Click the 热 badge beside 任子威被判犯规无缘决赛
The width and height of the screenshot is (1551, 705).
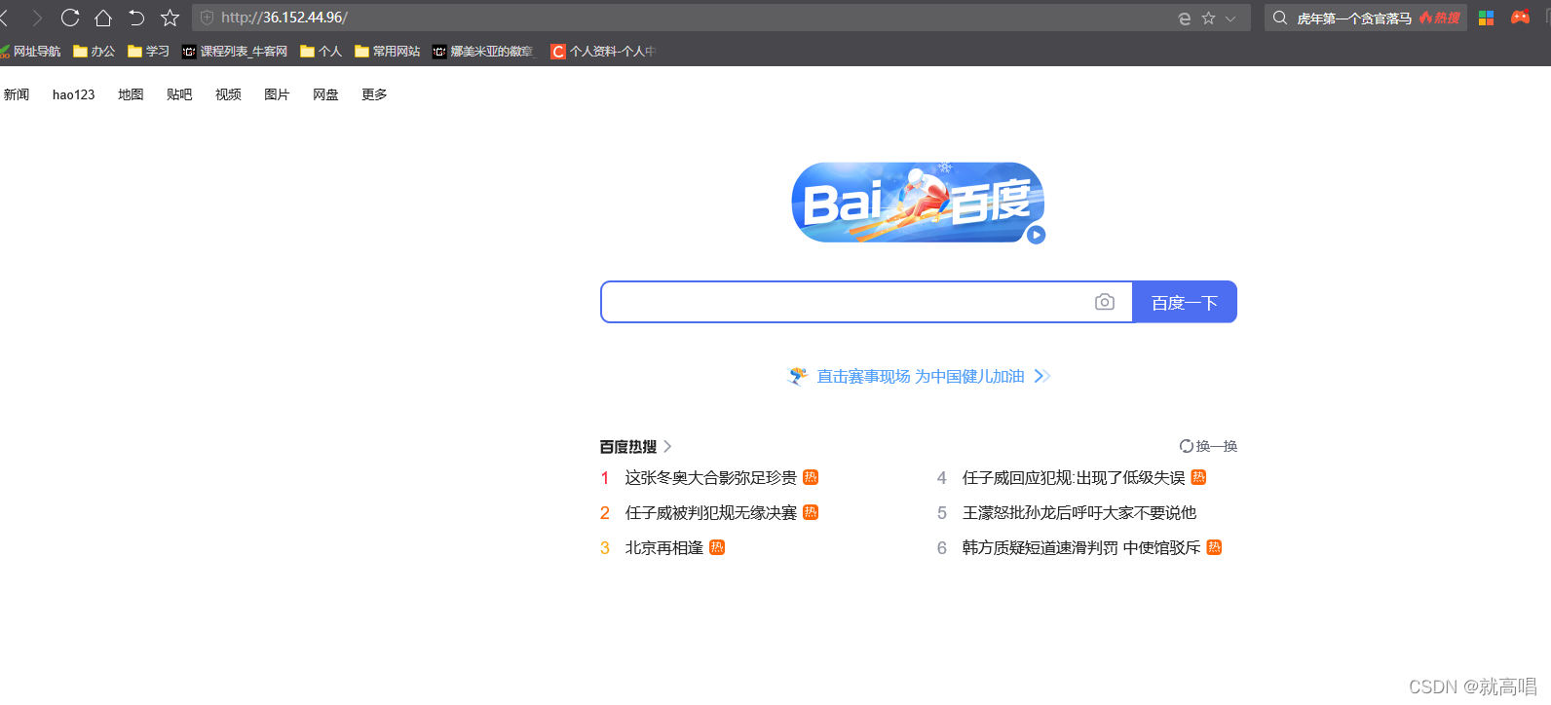tap(811, 512)
